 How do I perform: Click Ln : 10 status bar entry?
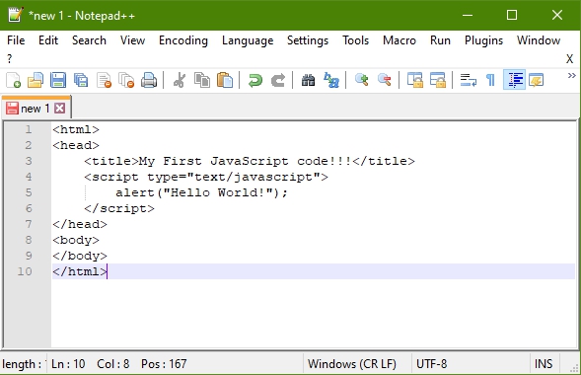68,364
